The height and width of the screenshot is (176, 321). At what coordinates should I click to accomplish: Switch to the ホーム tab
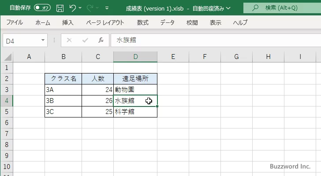(43, 22)
